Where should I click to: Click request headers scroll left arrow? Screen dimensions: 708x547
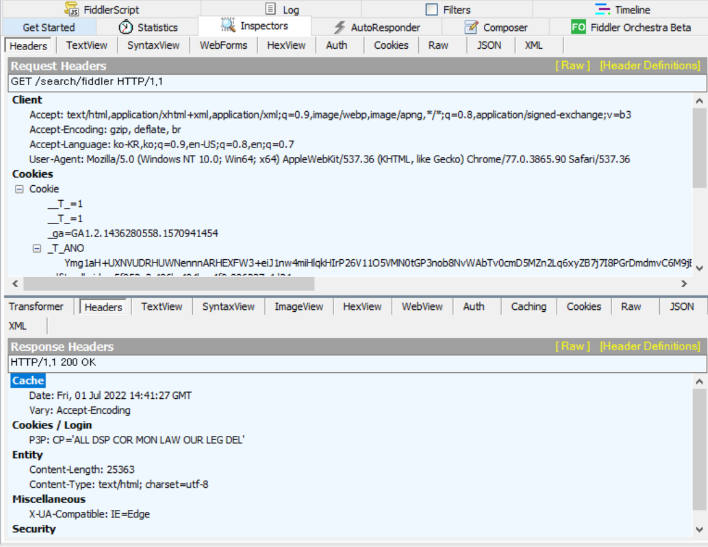coord(15,283)
